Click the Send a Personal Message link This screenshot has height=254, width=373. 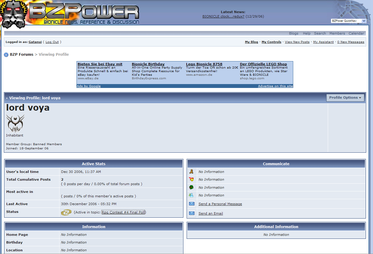click(x=220, y=204)
